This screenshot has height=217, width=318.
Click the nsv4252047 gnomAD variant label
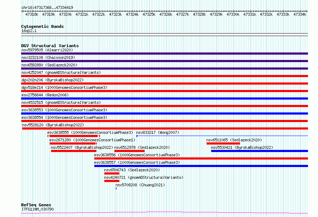pos(61,72)
